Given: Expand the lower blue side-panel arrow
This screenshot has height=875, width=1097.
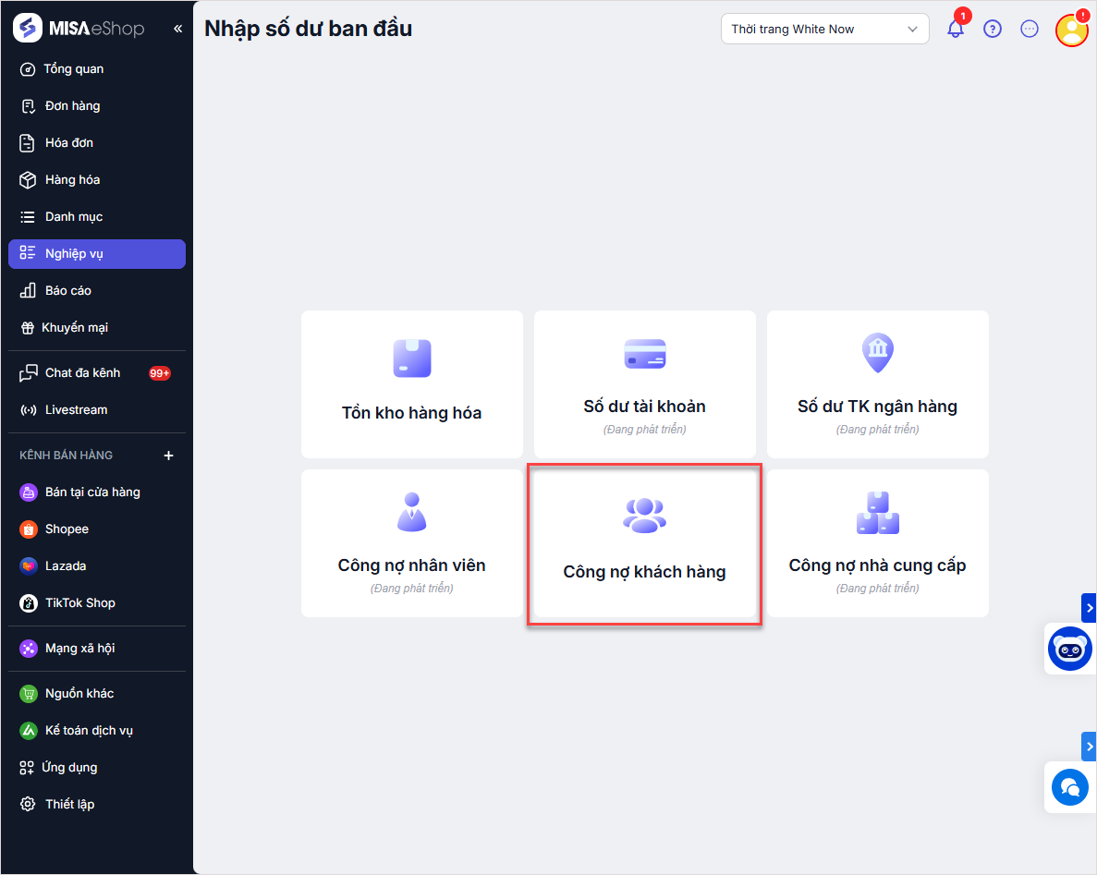Looking at the screenshot, I should pos(1089,747).
